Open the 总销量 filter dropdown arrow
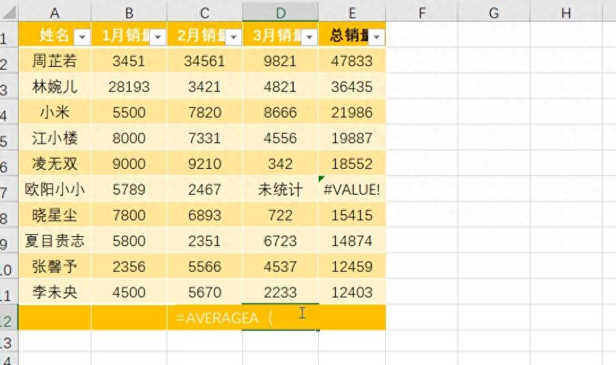The height and width of the screenshot is (365, 616). coord(377,37)
